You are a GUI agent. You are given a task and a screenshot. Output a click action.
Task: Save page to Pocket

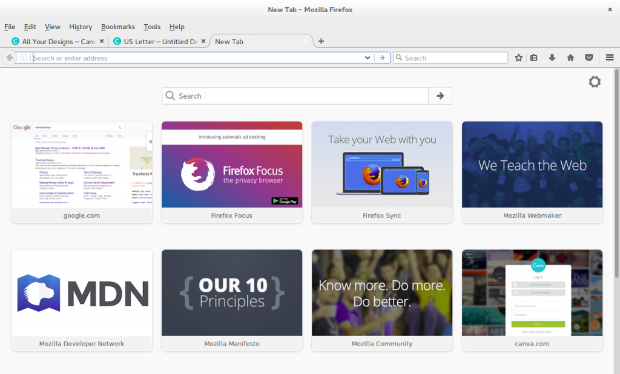tap(589, 57)
